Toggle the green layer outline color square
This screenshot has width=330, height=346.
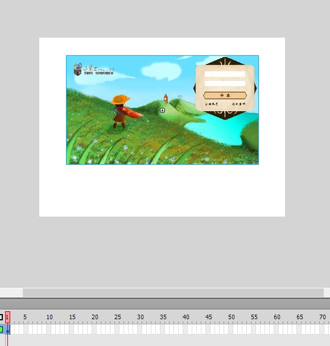point(1,329)
